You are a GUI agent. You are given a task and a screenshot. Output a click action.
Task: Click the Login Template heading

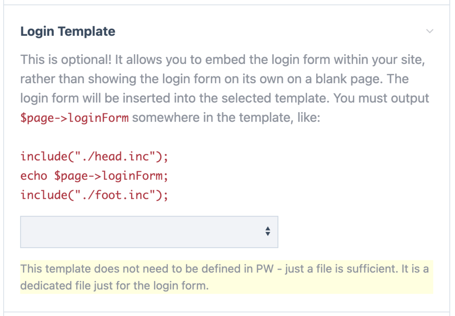pyautogui.click(x=68, y=31)
